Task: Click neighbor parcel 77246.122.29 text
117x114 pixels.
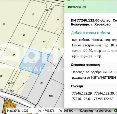Action: (82, 93)
